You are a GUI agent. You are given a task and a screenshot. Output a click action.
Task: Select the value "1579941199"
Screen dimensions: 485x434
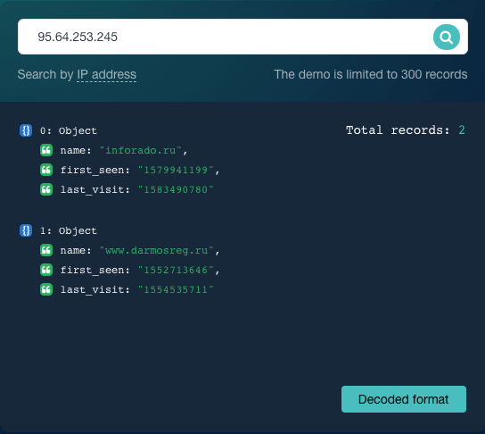(176, 170)
